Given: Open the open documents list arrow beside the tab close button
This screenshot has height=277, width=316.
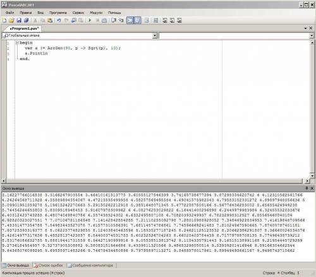Looking at the screenshot, I should (305, 28).
